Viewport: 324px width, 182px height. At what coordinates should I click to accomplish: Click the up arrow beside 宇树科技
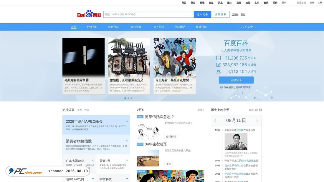click(127, 179)
